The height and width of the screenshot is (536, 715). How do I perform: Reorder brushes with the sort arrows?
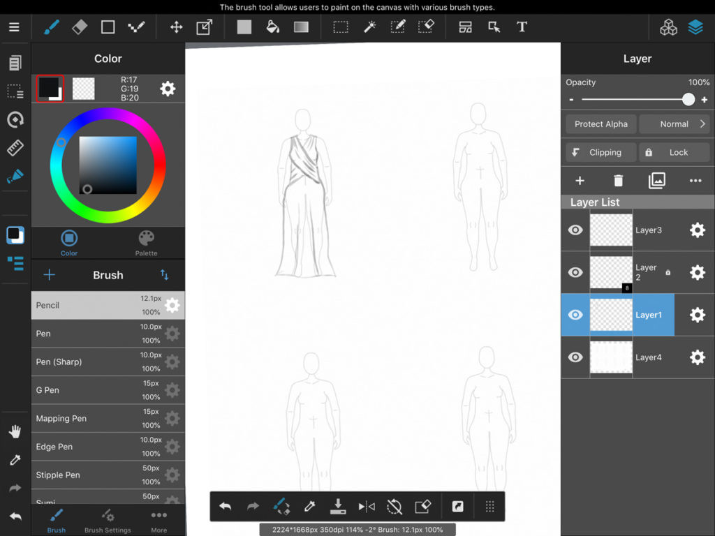pos(165,275)
